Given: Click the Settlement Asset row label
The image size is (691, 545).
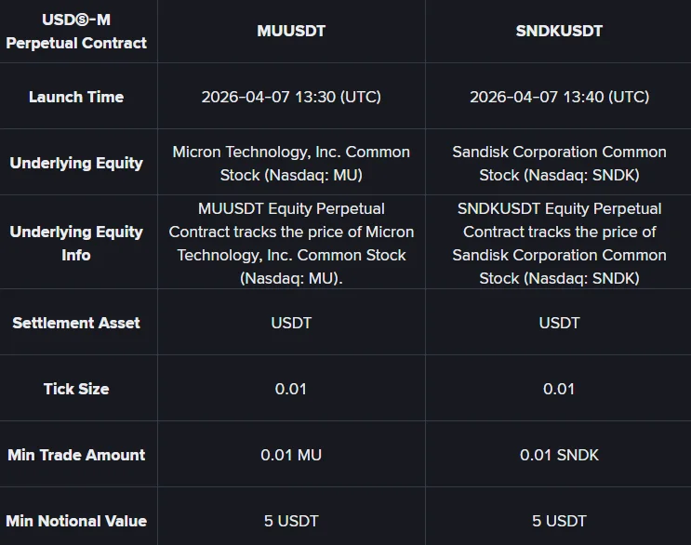Looking at the screenshot, I should (x=76, y=323).
